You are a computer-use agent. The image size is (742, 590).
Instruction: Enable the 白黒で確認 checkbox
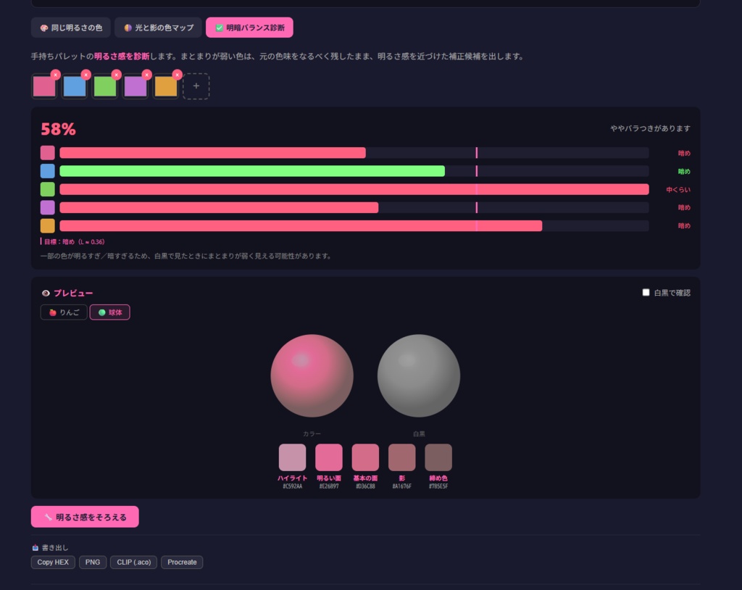[646, 293]
